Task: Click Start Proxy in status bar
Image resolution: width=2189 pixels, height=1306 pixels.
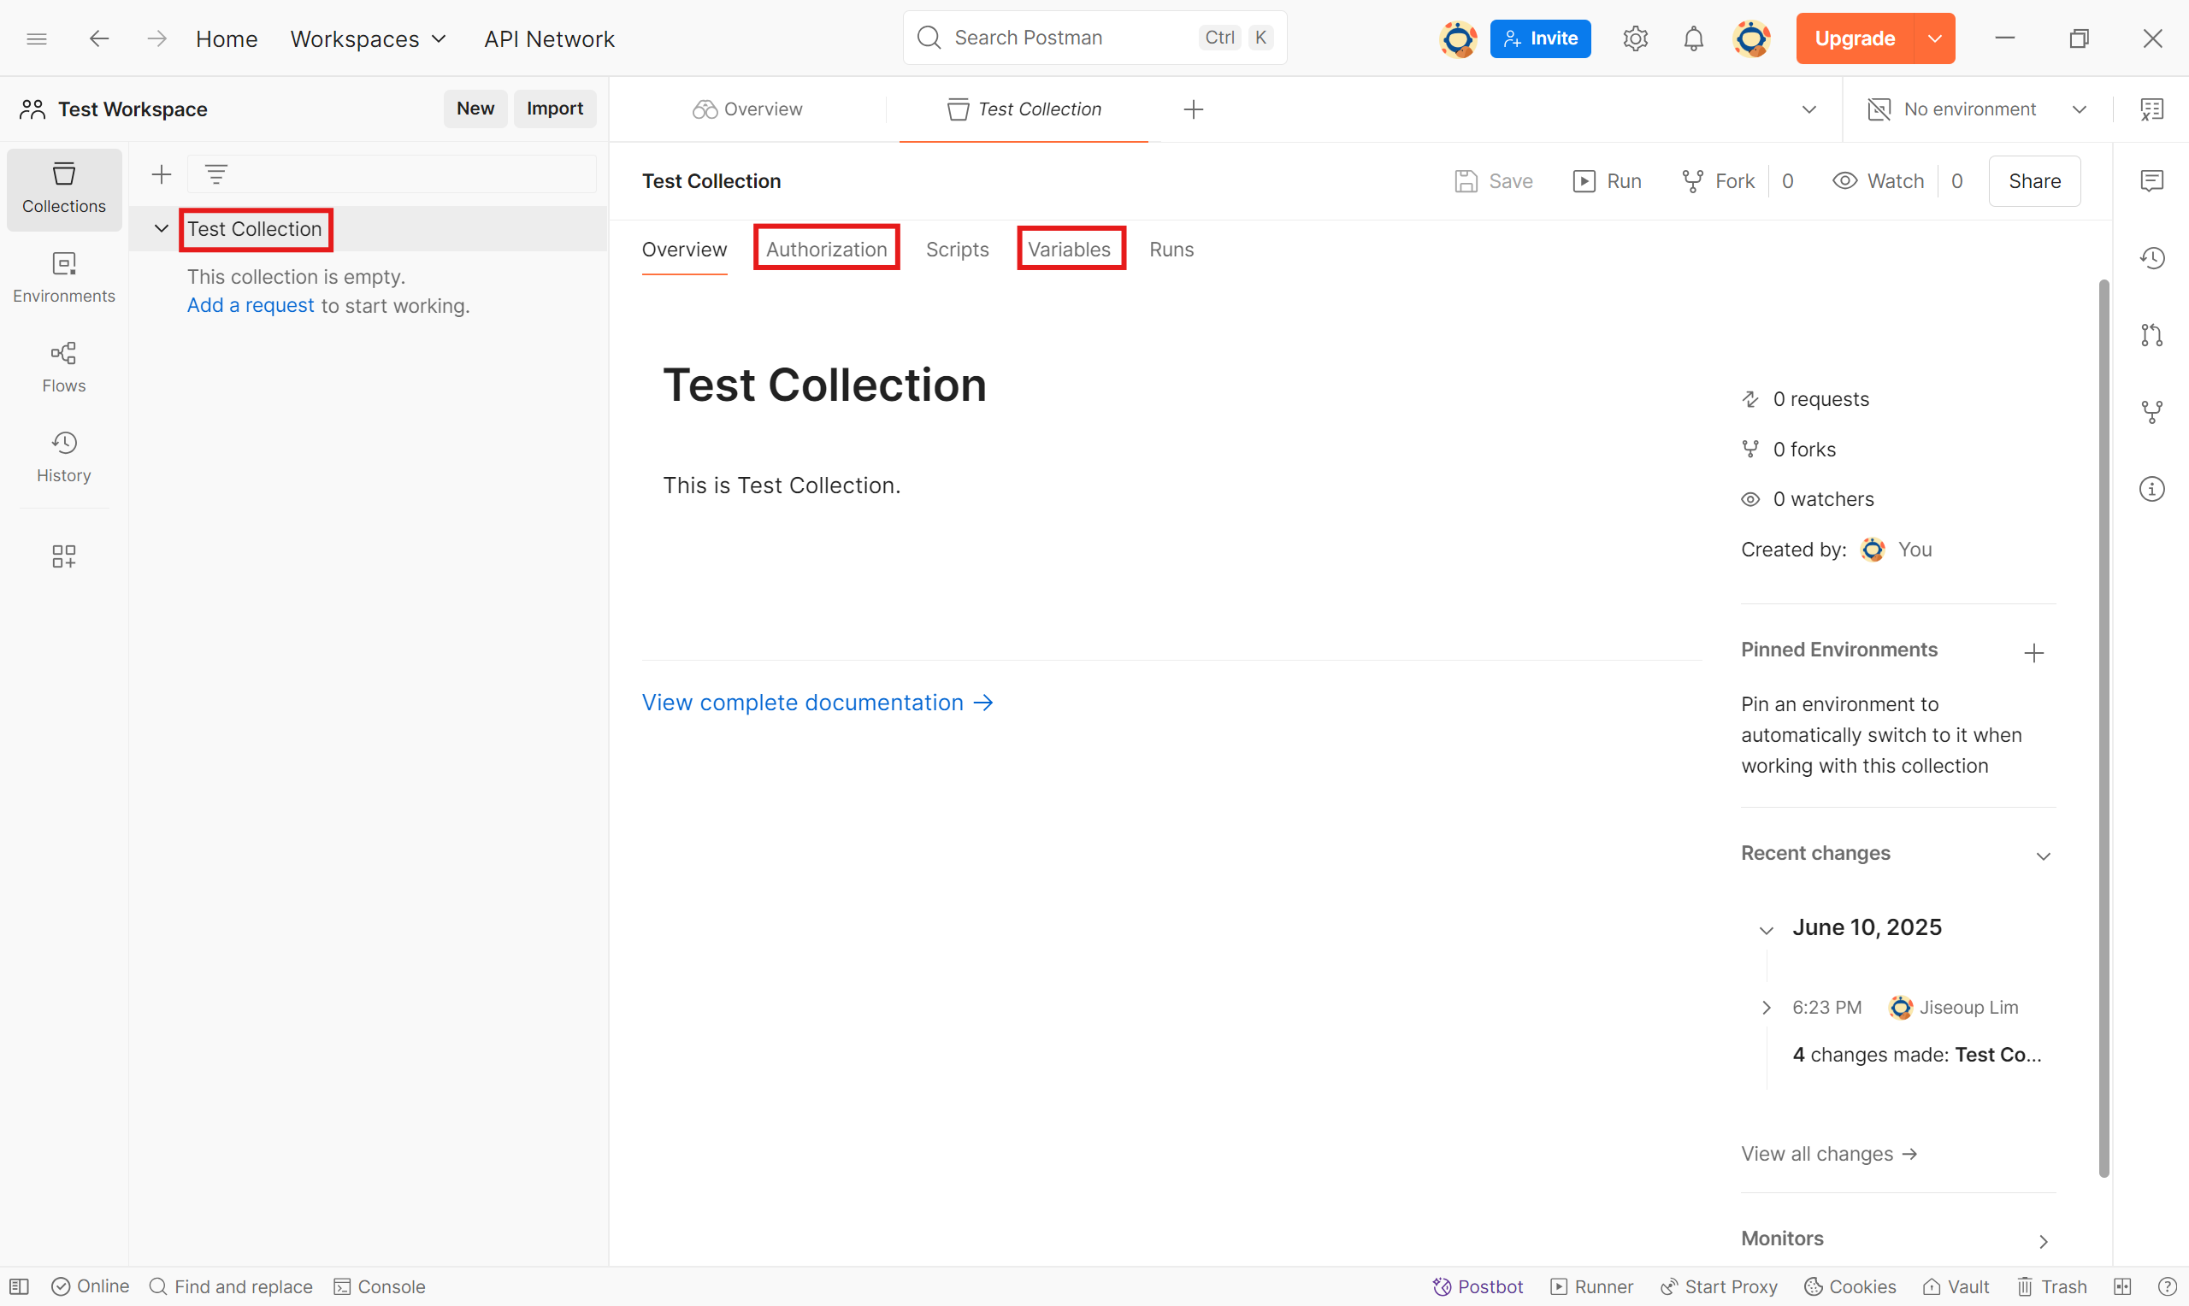Action: pyautogui.click(x=1718, y=1286)
